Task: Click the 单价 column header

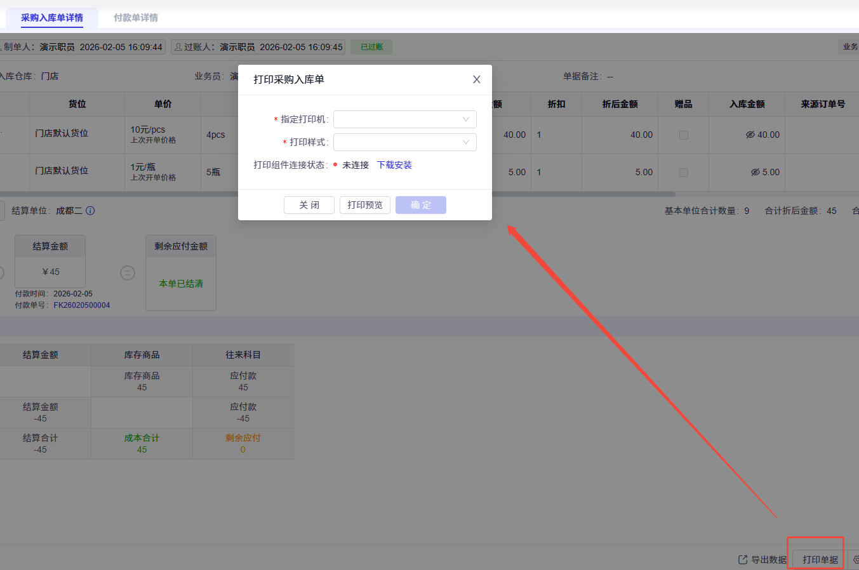Action: tap(163, 104)
